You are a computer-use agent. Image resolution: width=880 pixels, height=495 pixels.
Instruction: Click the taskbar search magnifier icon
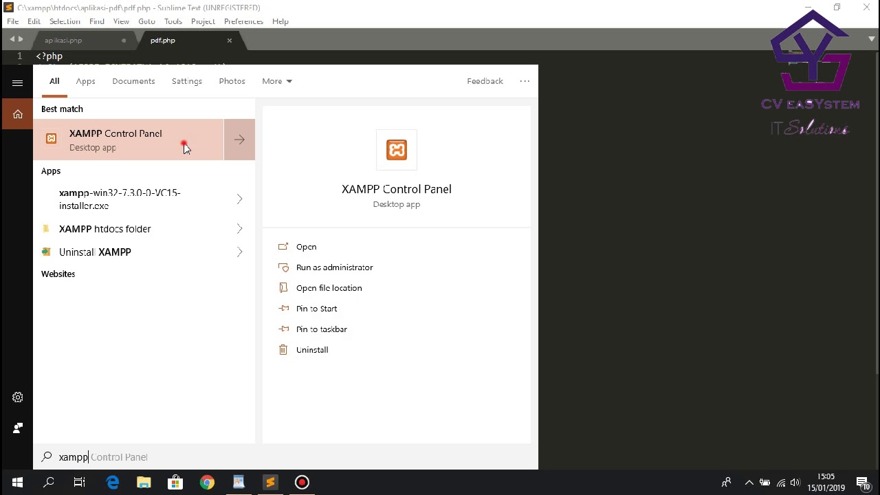click(x=49, y=483)
